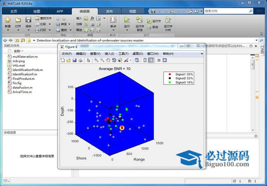Screen dimensions: 267x186
Task: Click the red Signal1 legend marker
Action: pos(170,74)
